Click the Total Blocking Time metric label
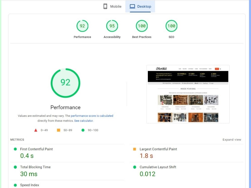The height and width of the screenshot is (188, 251). 35,167
